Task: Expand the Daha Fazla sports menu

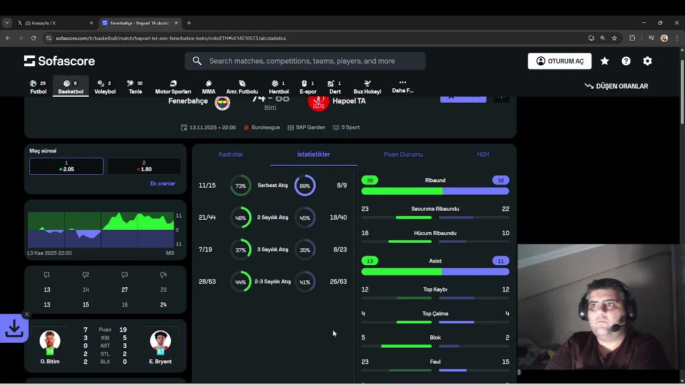Action: 402,87
